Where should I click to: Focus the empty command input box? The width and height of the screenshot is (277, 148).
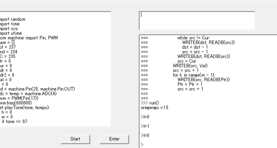click(x=197, y=21)
